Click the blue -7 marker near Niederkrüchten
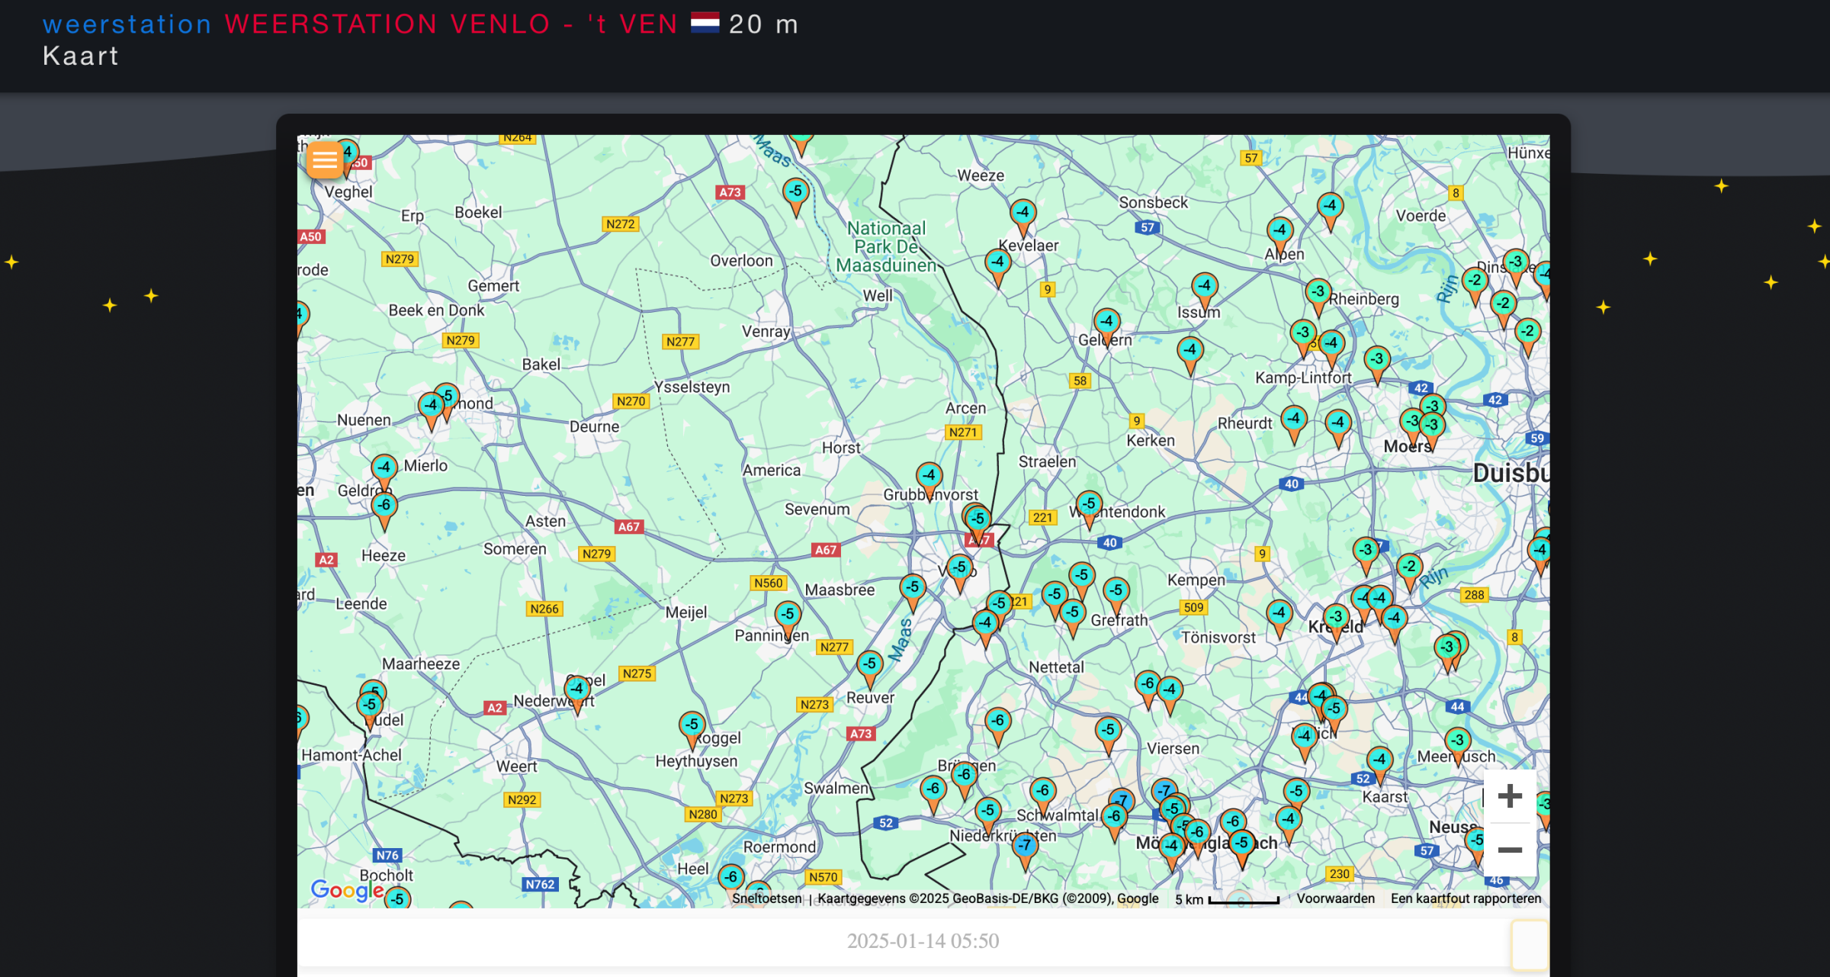 (x=1025, y=846)
